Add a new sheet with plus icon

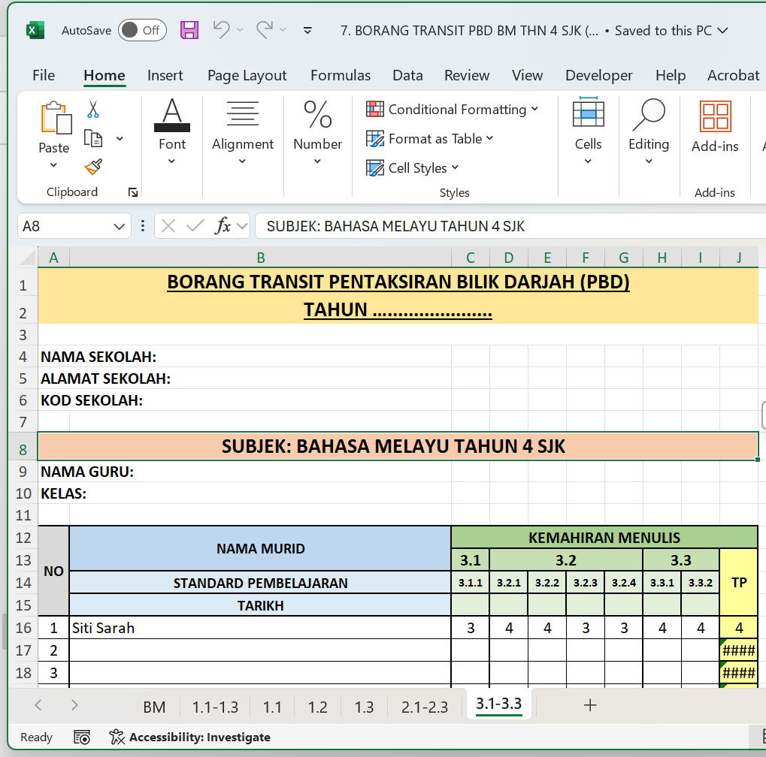coord(590,705)
